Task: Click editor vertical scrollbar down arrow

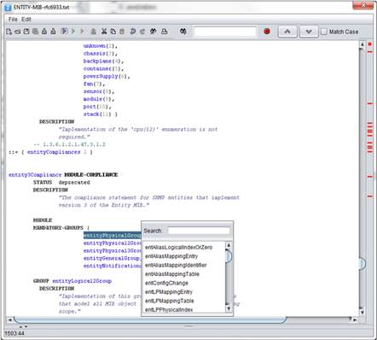Action: 362,312
